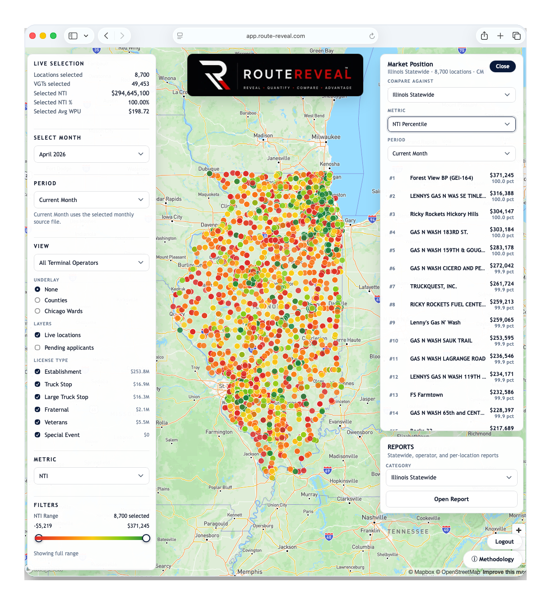
Task: Open the Methodology info button
Action: coord(493,559)
